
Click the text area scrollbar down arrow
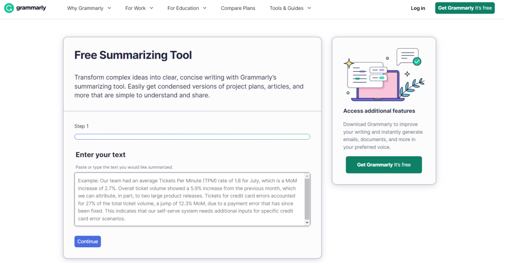coord(307,223)
